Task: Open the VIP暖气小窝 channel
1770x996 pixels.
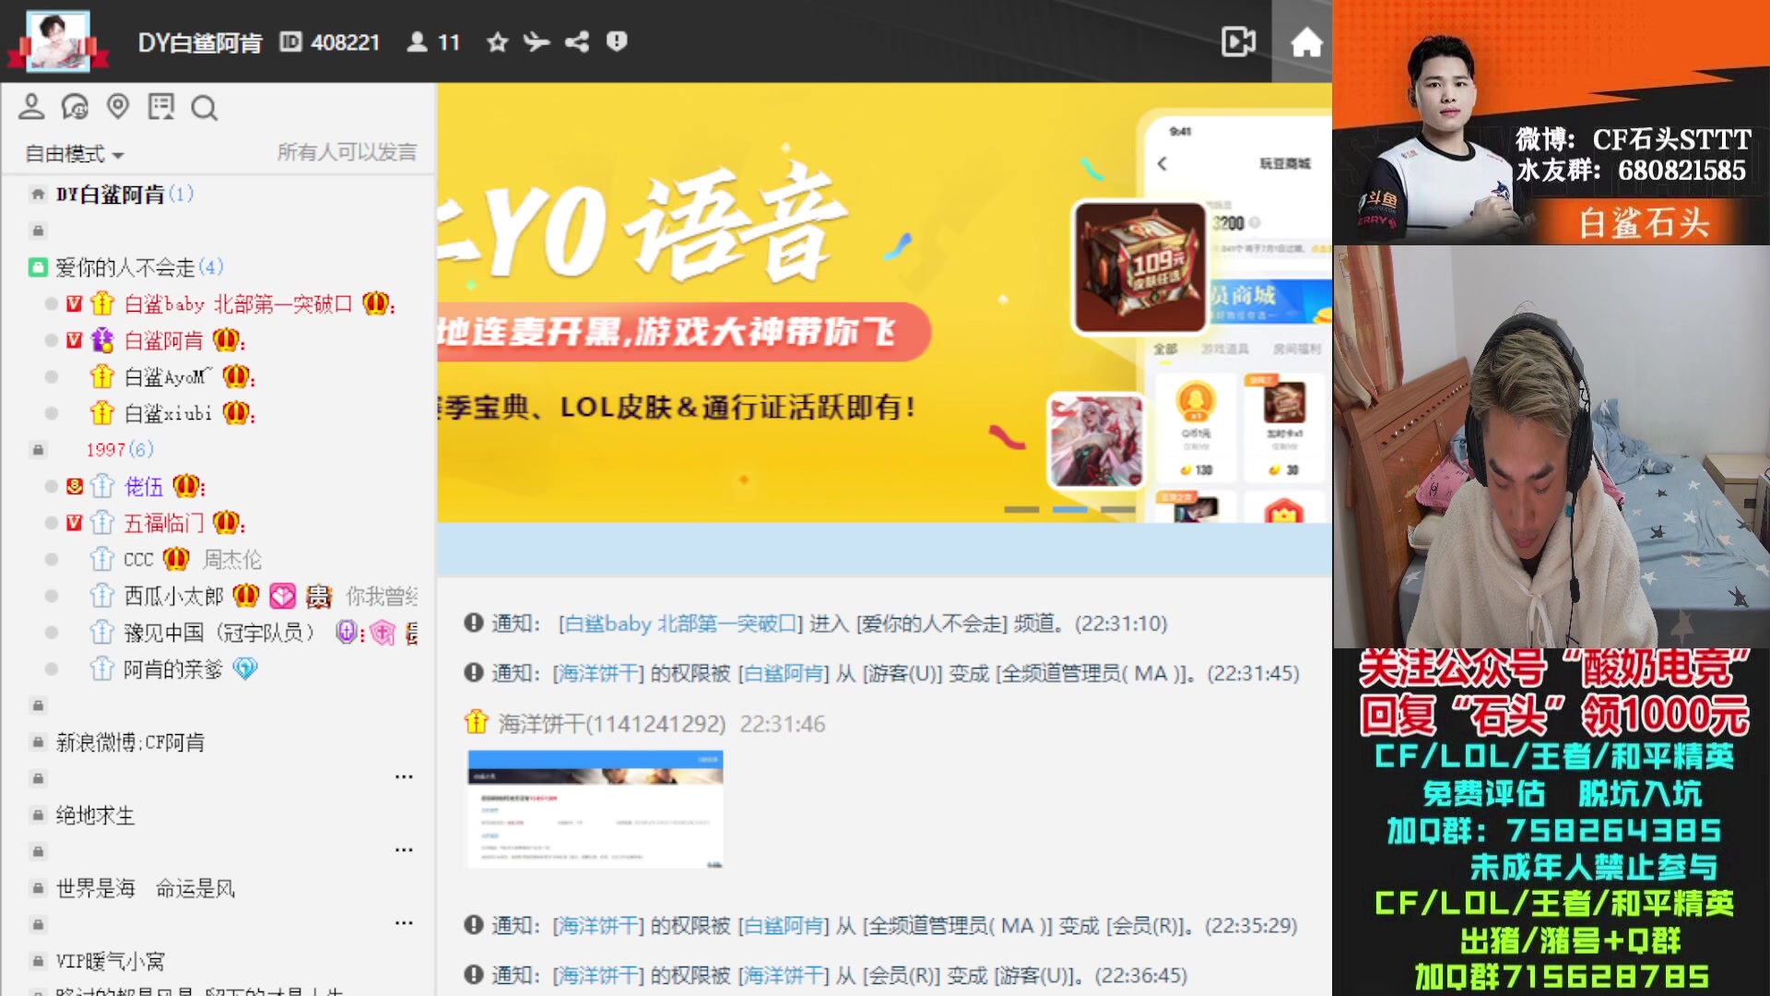Action: (x=110, y=962)
